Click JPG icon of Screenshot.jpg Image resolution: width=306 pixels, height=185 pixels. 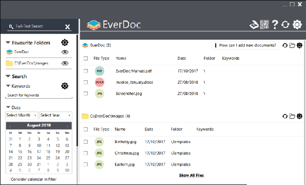point(99,94)
